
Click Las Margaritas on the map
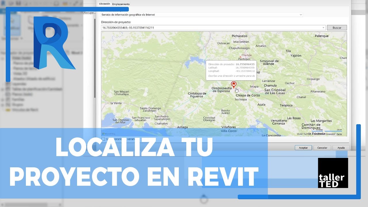[x=321, y=120]
